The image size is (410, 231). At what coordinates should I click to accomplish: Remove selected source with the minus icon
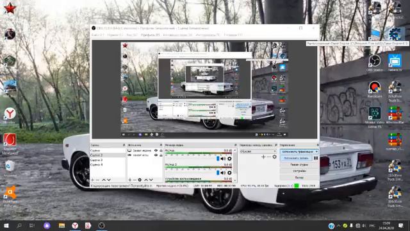(135, 180)
